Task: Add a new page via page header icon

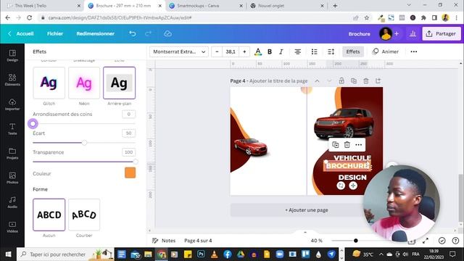Action: pos(378,80)
